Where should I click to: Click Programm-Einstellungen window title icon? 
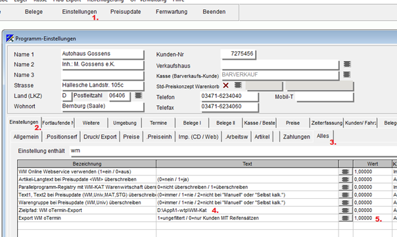tap(10, 39)
